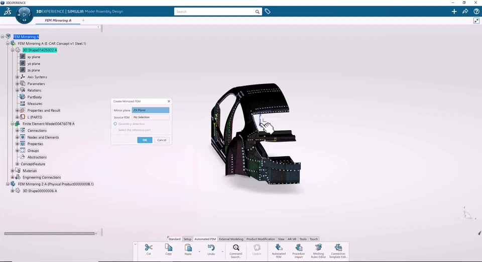This screenshot has width=482, height=262.
Task: Click the Cut scissors icon
Action: point(149,247)
